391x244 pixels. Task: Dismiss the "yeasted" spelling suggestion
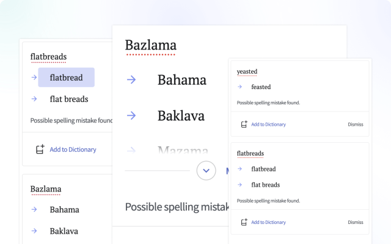(355, 124)
